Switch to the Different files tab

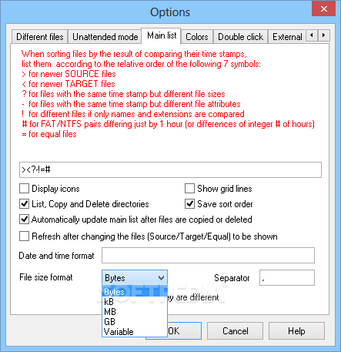40,37
